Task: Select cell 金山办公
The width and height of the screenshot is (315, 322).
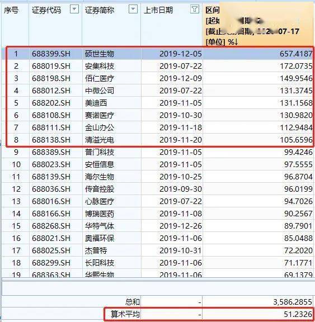Action: pos(100,127)
